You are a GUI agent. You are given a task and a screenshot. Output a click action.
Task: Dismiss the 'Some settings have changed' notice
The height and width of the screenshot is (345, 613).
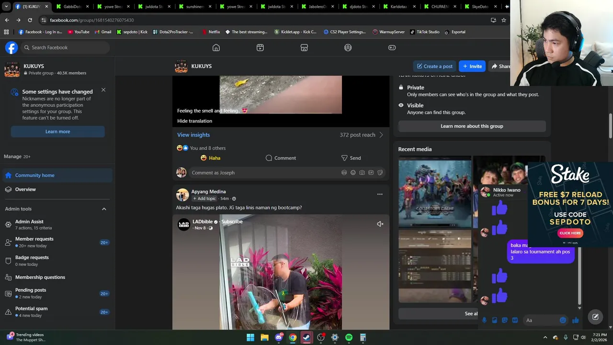click(x=103, y=90)
